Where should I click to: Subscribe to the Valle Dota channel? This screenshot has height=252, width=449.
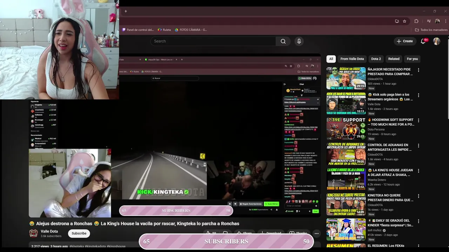tap(79, 233)
